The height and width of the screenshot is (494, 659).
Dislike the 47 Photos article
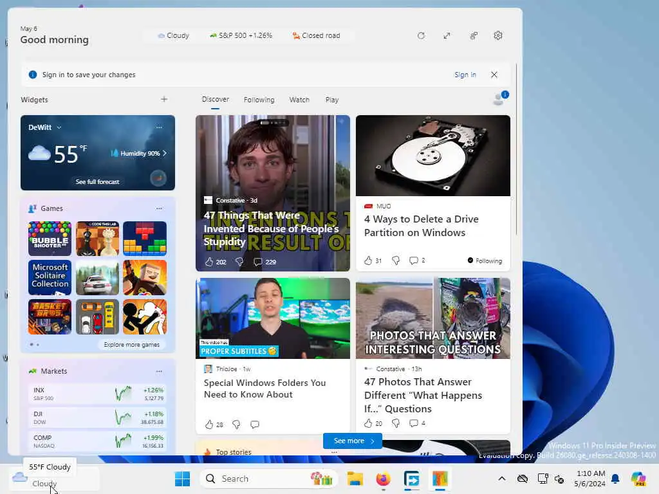pyautogui.click(x=396, y=423)
